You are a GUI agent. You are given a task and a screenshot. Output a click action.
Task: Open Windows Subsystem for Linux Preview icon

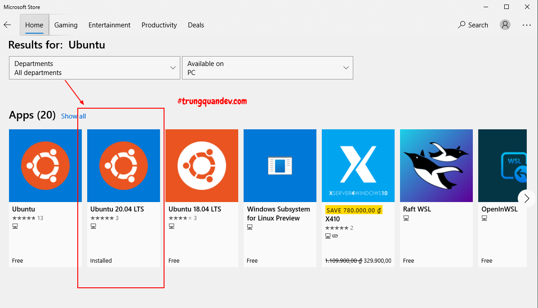pyautogui.click(x=280, y=166)
